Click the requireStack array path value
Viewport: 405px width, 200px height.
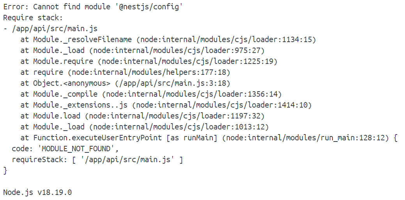pos(127,160)
